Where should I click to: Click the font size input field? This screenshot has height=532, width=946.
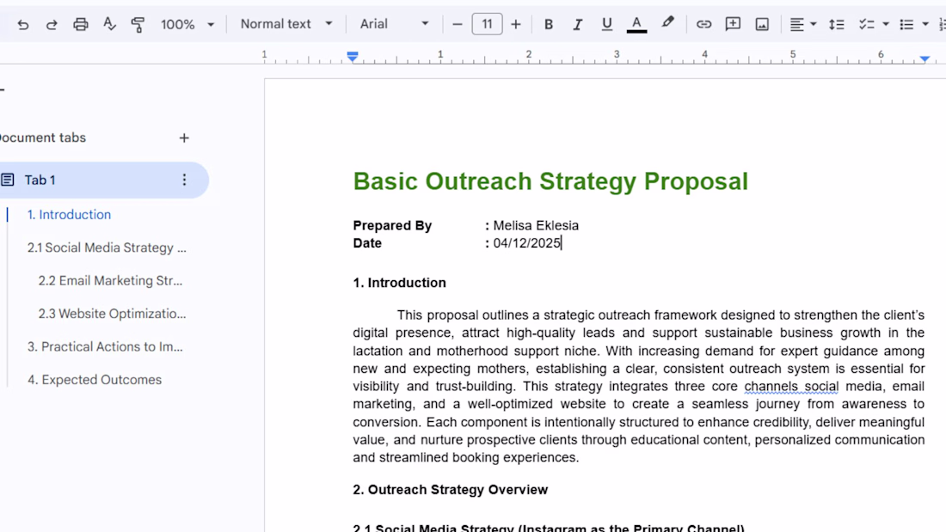(487, 24)
